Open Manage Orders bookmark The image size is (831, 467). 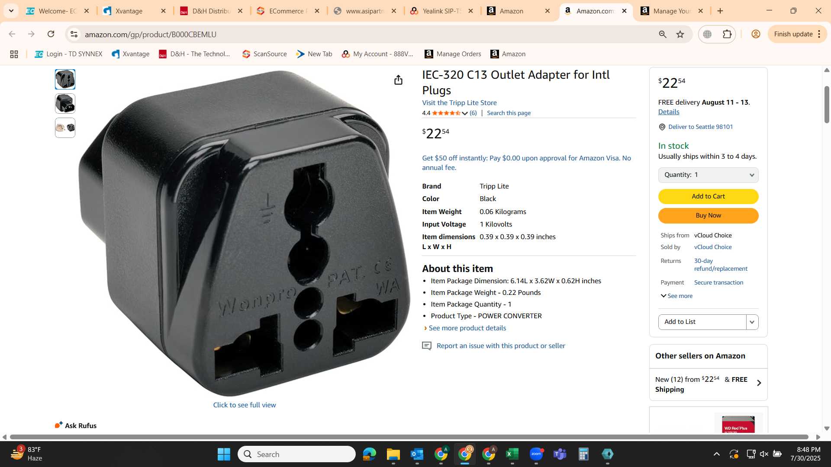click(453, 54)
